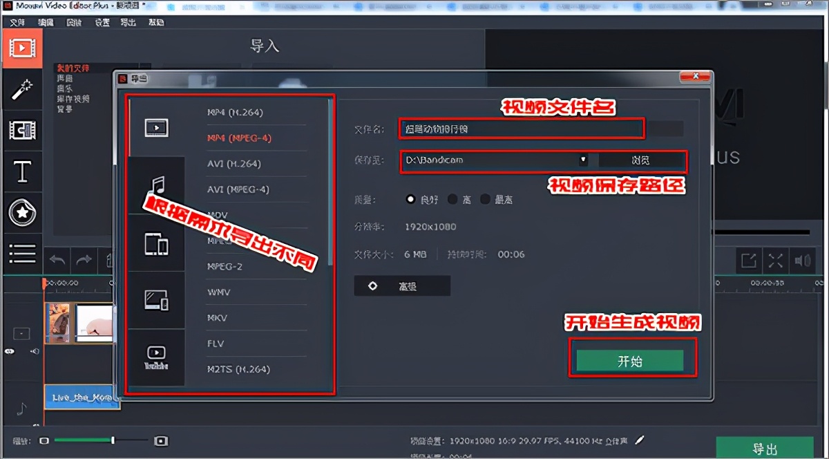Click the preview volume speaker icon

click(803, 261)
